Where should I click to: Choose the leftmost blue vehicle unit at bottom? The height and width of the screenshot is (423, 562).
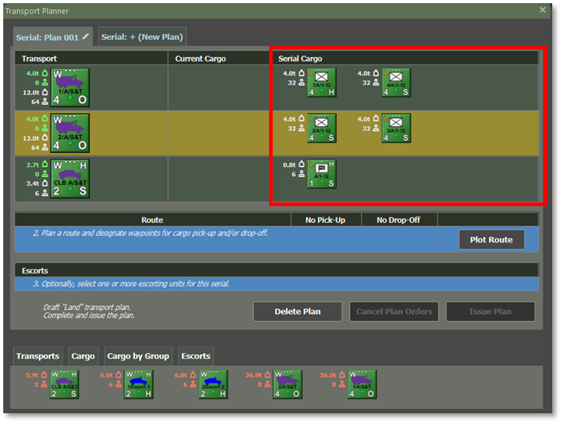coord(139,385)
